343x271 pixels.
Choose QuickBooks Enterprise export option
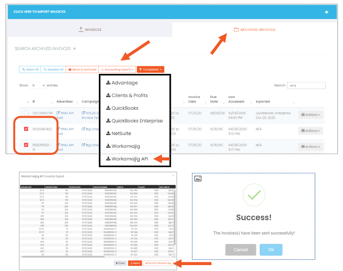[135, 121]
